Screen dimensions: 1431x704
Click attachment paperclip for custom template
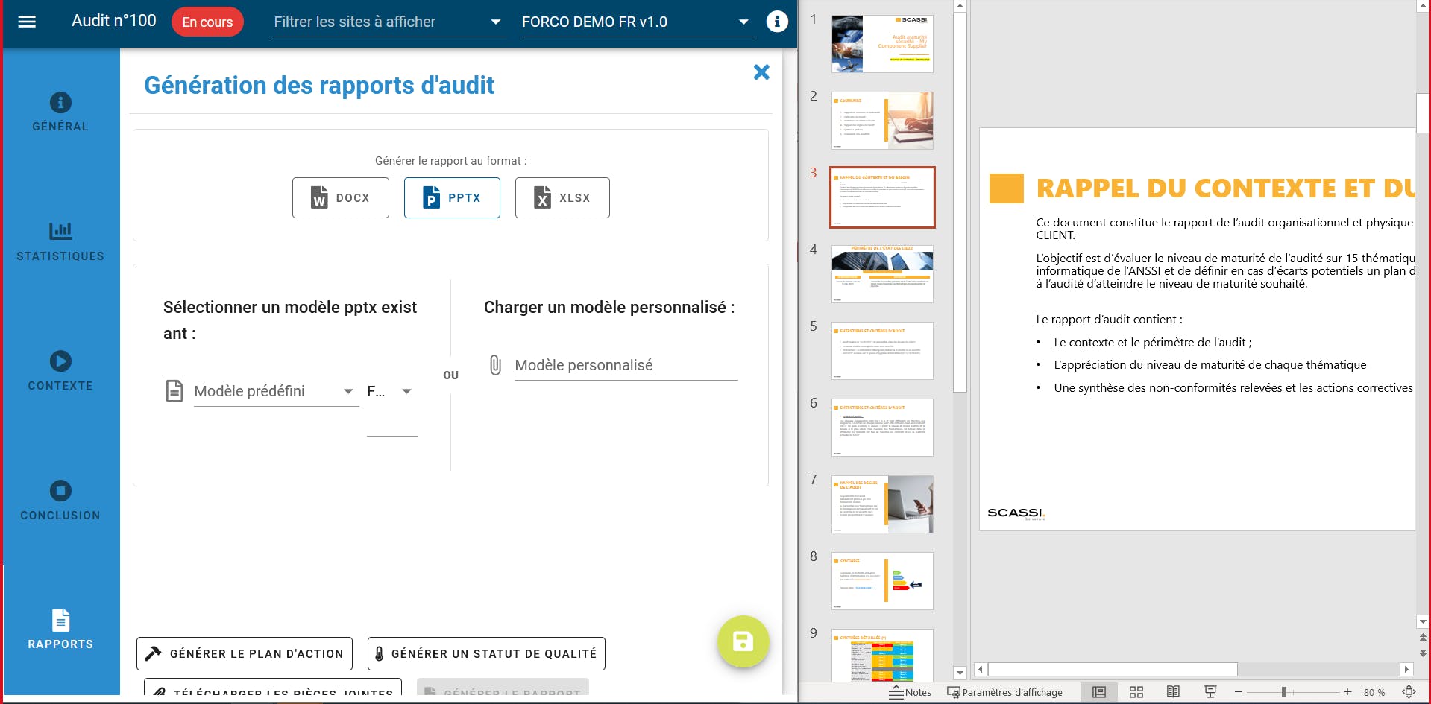(495, 365)
